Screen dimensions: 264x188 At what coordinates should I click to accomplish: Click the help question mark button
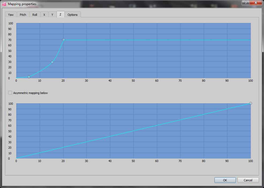pyautogui.click(x=246, y=3)
